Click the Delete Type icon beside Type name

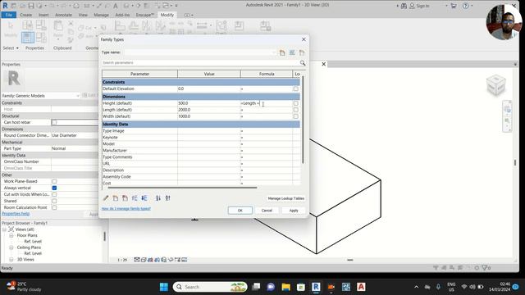(302, 52)
